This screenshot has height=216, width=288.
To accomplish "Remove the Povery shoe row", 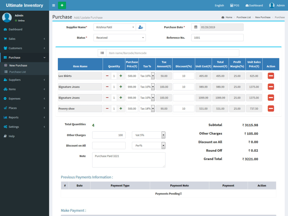I will tap(271, 108).
